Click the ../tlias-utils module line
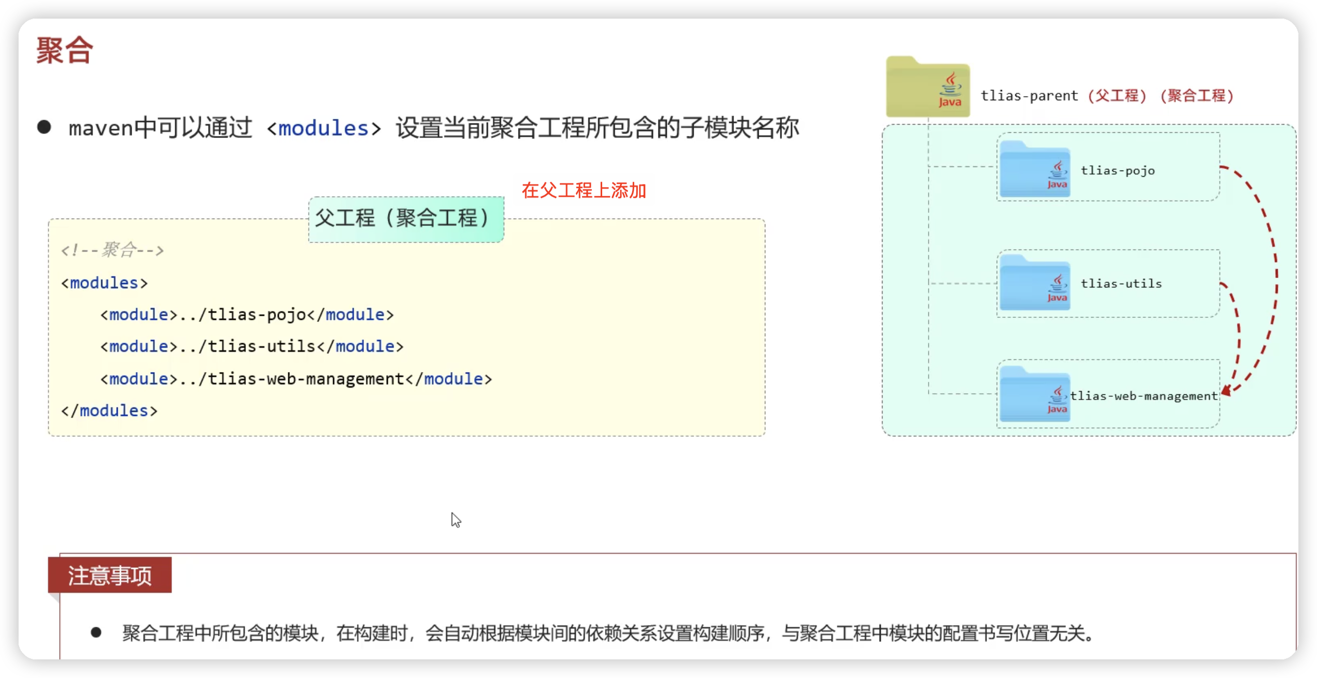This screenshot has height=678, width=1317. tap(252, 346)
